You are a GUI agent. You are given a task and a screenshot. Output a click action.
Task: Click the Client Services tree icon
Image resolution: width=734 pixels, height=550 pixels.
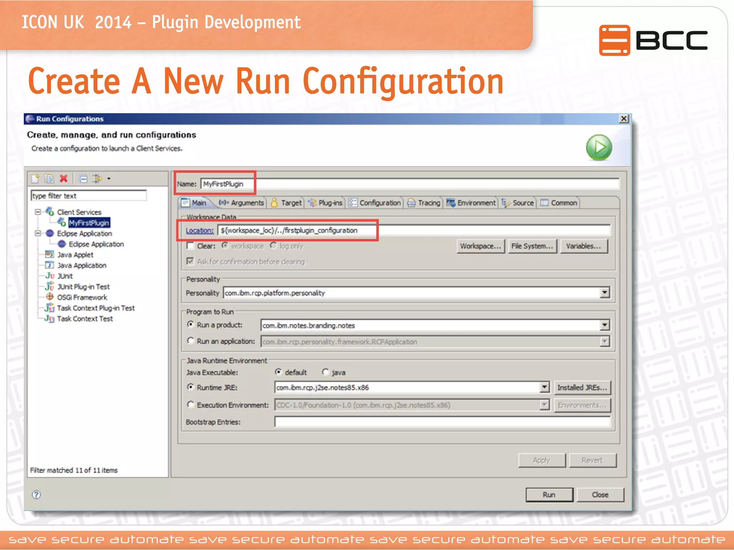(50, 212)
